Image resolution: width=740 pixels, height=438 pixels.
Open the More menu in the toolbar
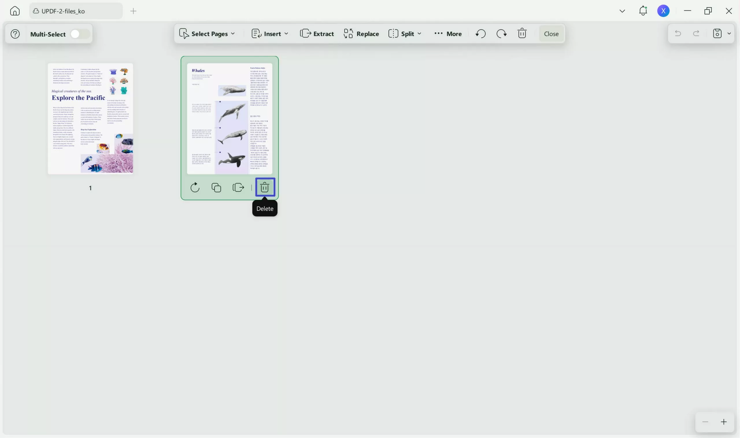[447, 33]
